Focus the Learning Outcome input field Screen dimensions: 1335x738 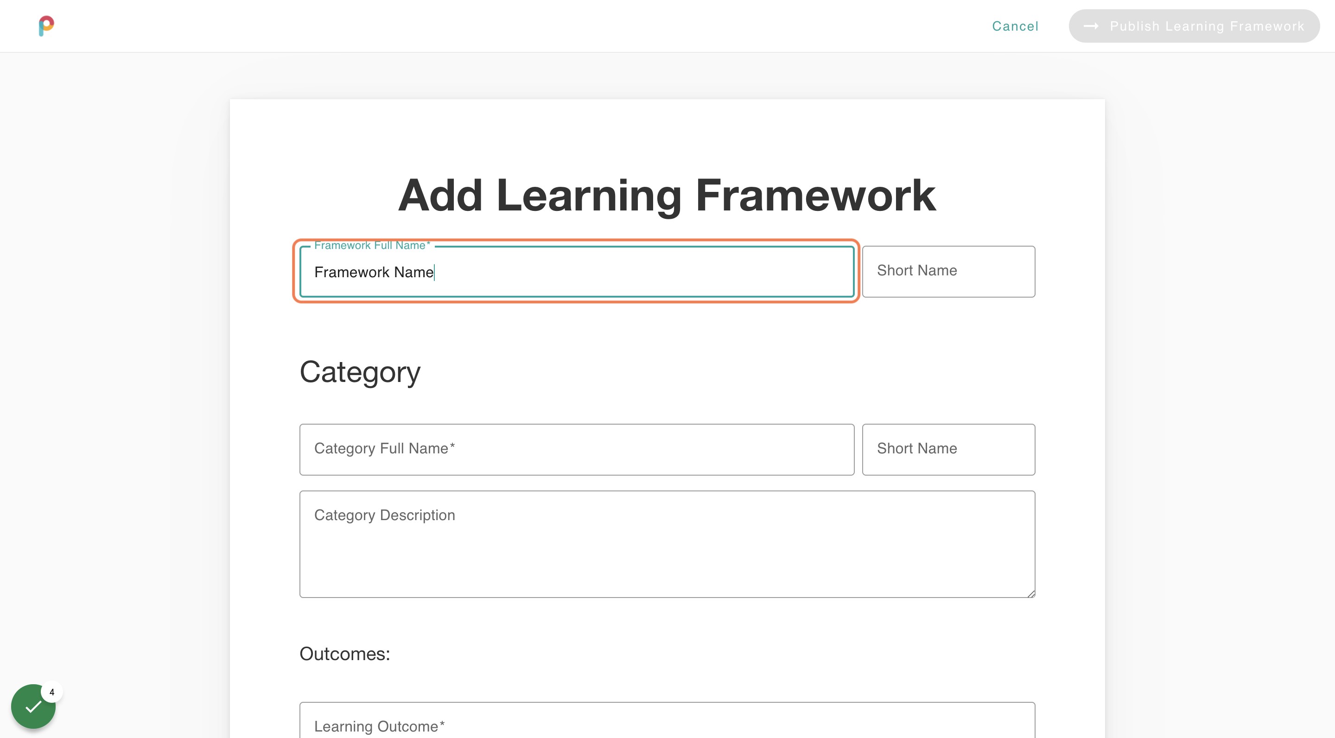coord(667,725)
